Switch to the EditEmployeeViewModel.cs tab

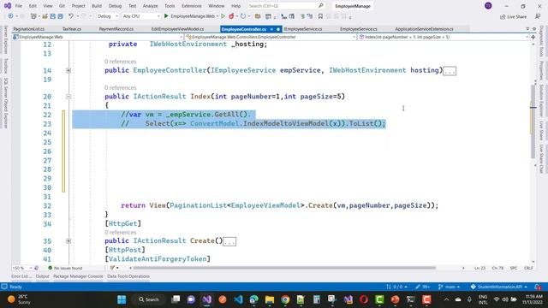[x=177, y=29]
